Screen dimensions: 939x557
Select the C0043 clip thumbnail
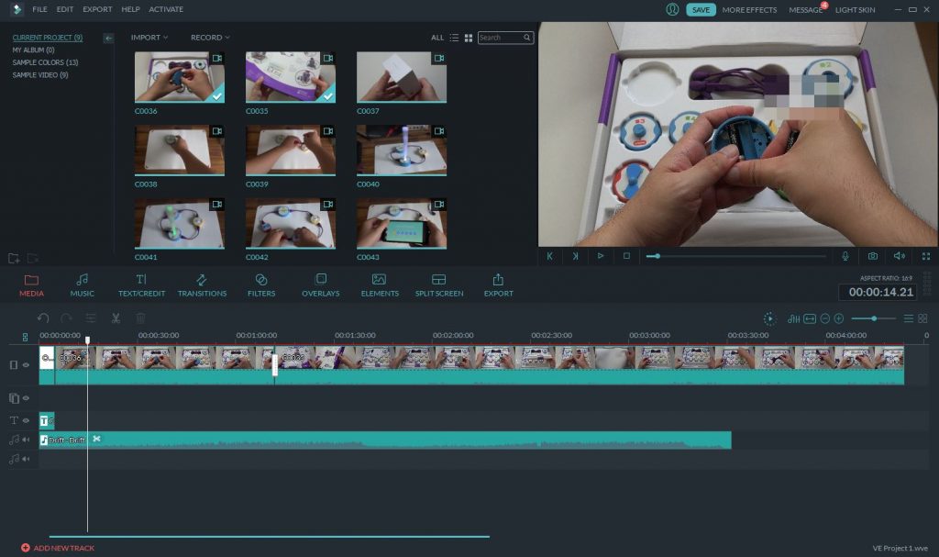pos(401,222)
